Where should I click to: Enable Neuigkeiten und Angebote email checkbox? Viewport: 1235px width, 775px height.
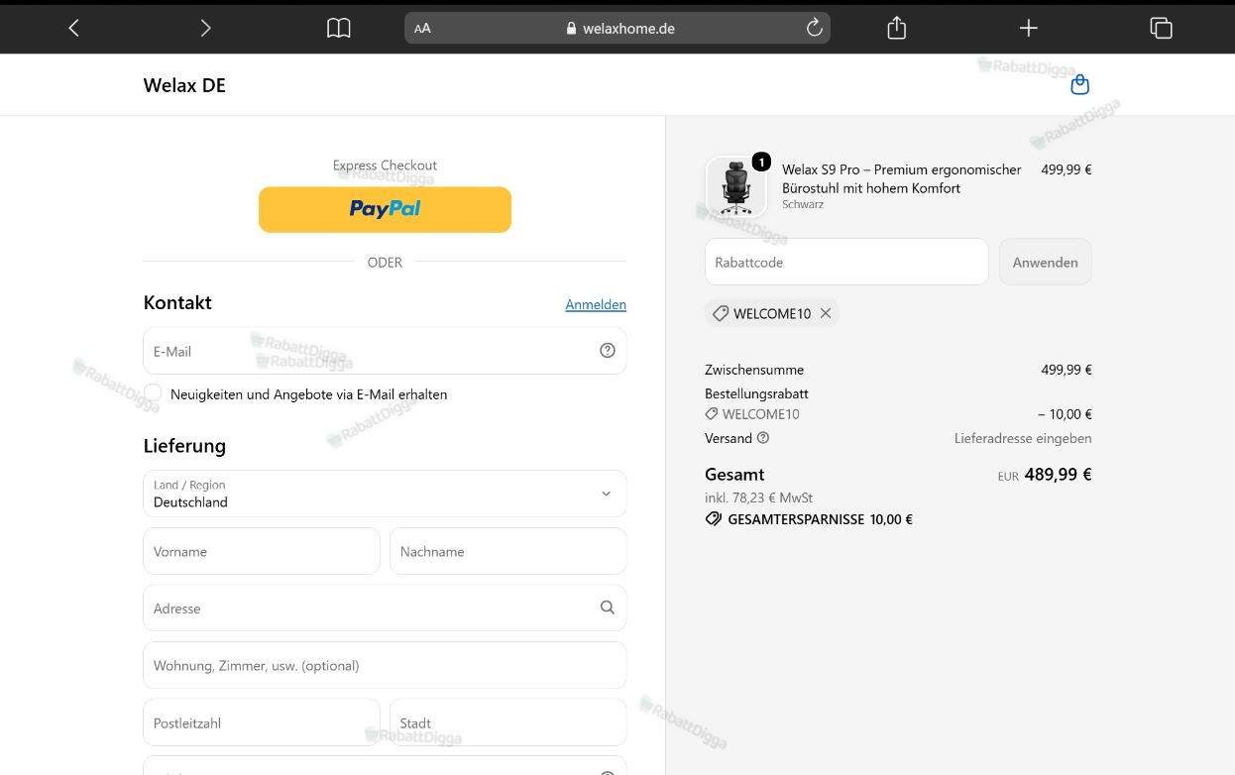pyautogui.click(x=153, y=393)
